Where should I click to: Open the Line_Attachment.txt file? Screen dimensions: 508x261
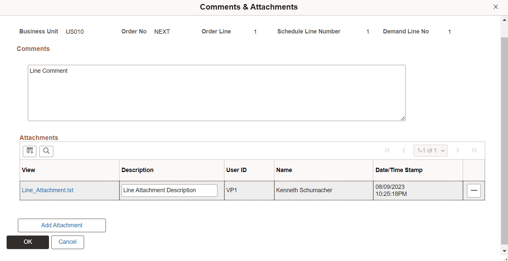pos(47,190)
